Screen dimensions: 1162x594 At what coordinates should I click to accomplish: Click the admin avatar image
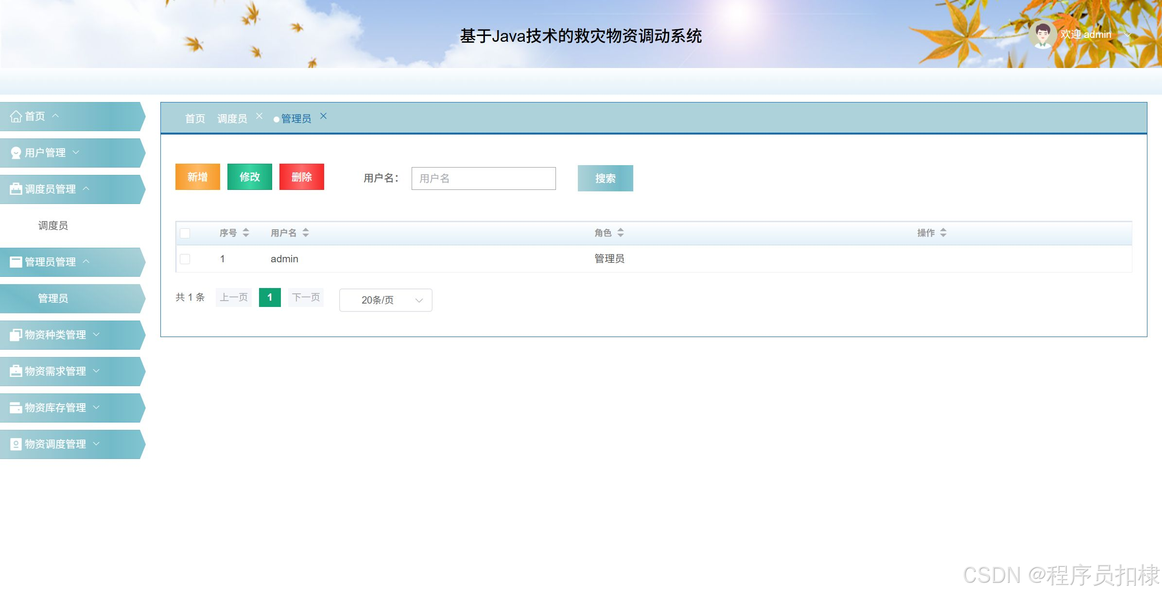pos(1042,34)
